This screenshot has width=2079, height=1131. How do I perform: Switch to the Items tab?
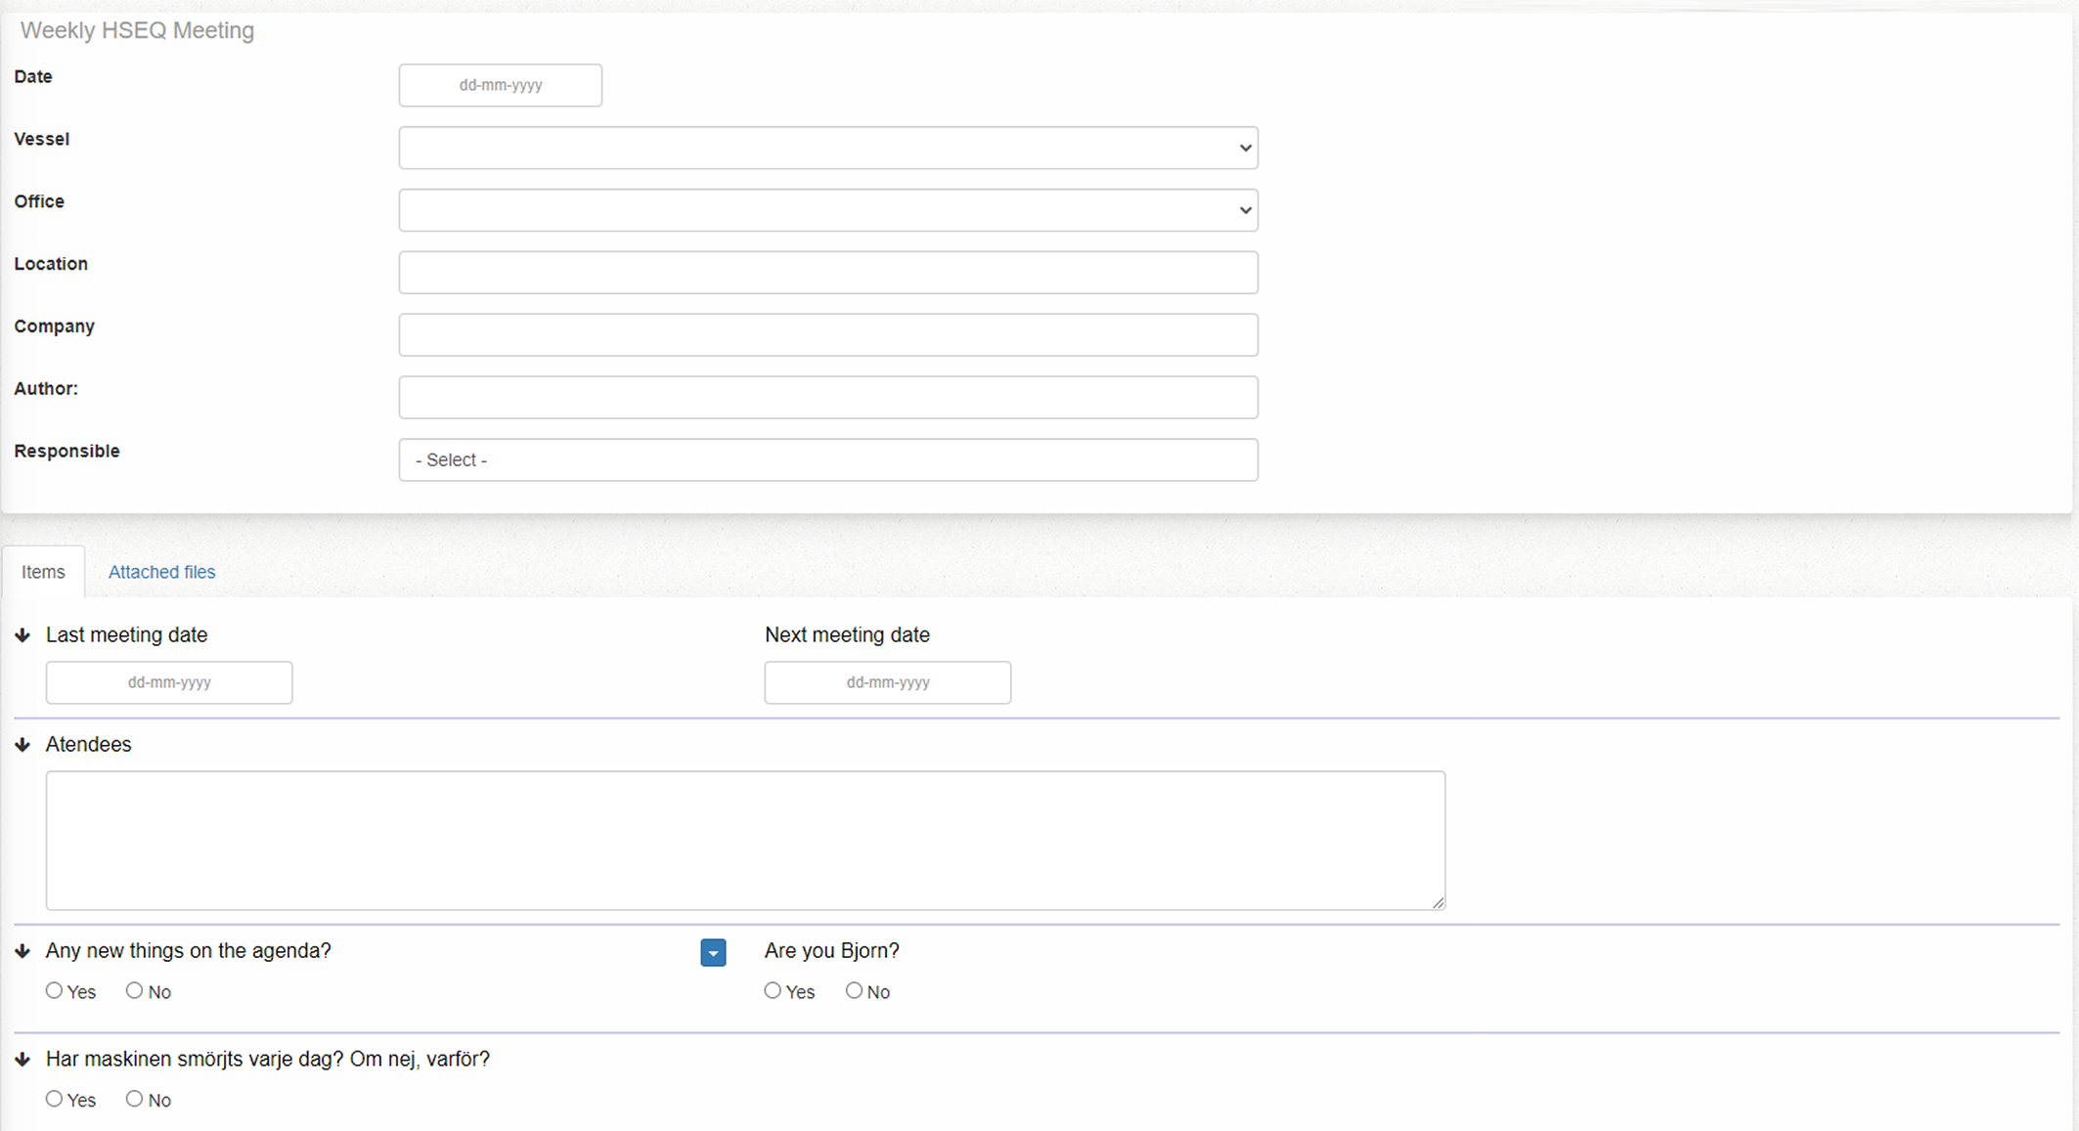pyautogui.click(x=43, y=572)
